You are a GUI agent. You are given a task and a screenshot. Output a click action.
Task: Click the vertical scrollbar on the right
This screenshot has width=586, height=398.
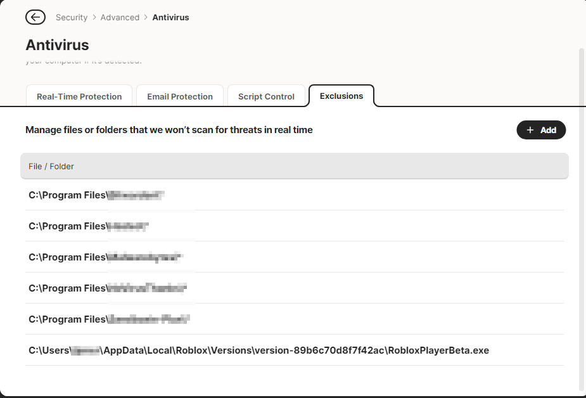582,215
